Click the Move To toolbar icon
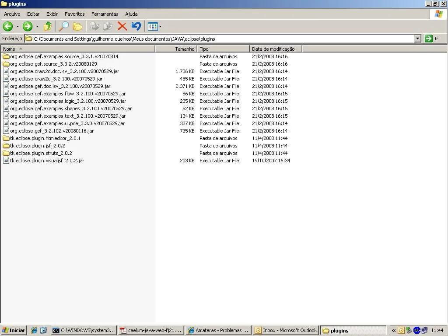448x336 pixels. pos(94,26)
